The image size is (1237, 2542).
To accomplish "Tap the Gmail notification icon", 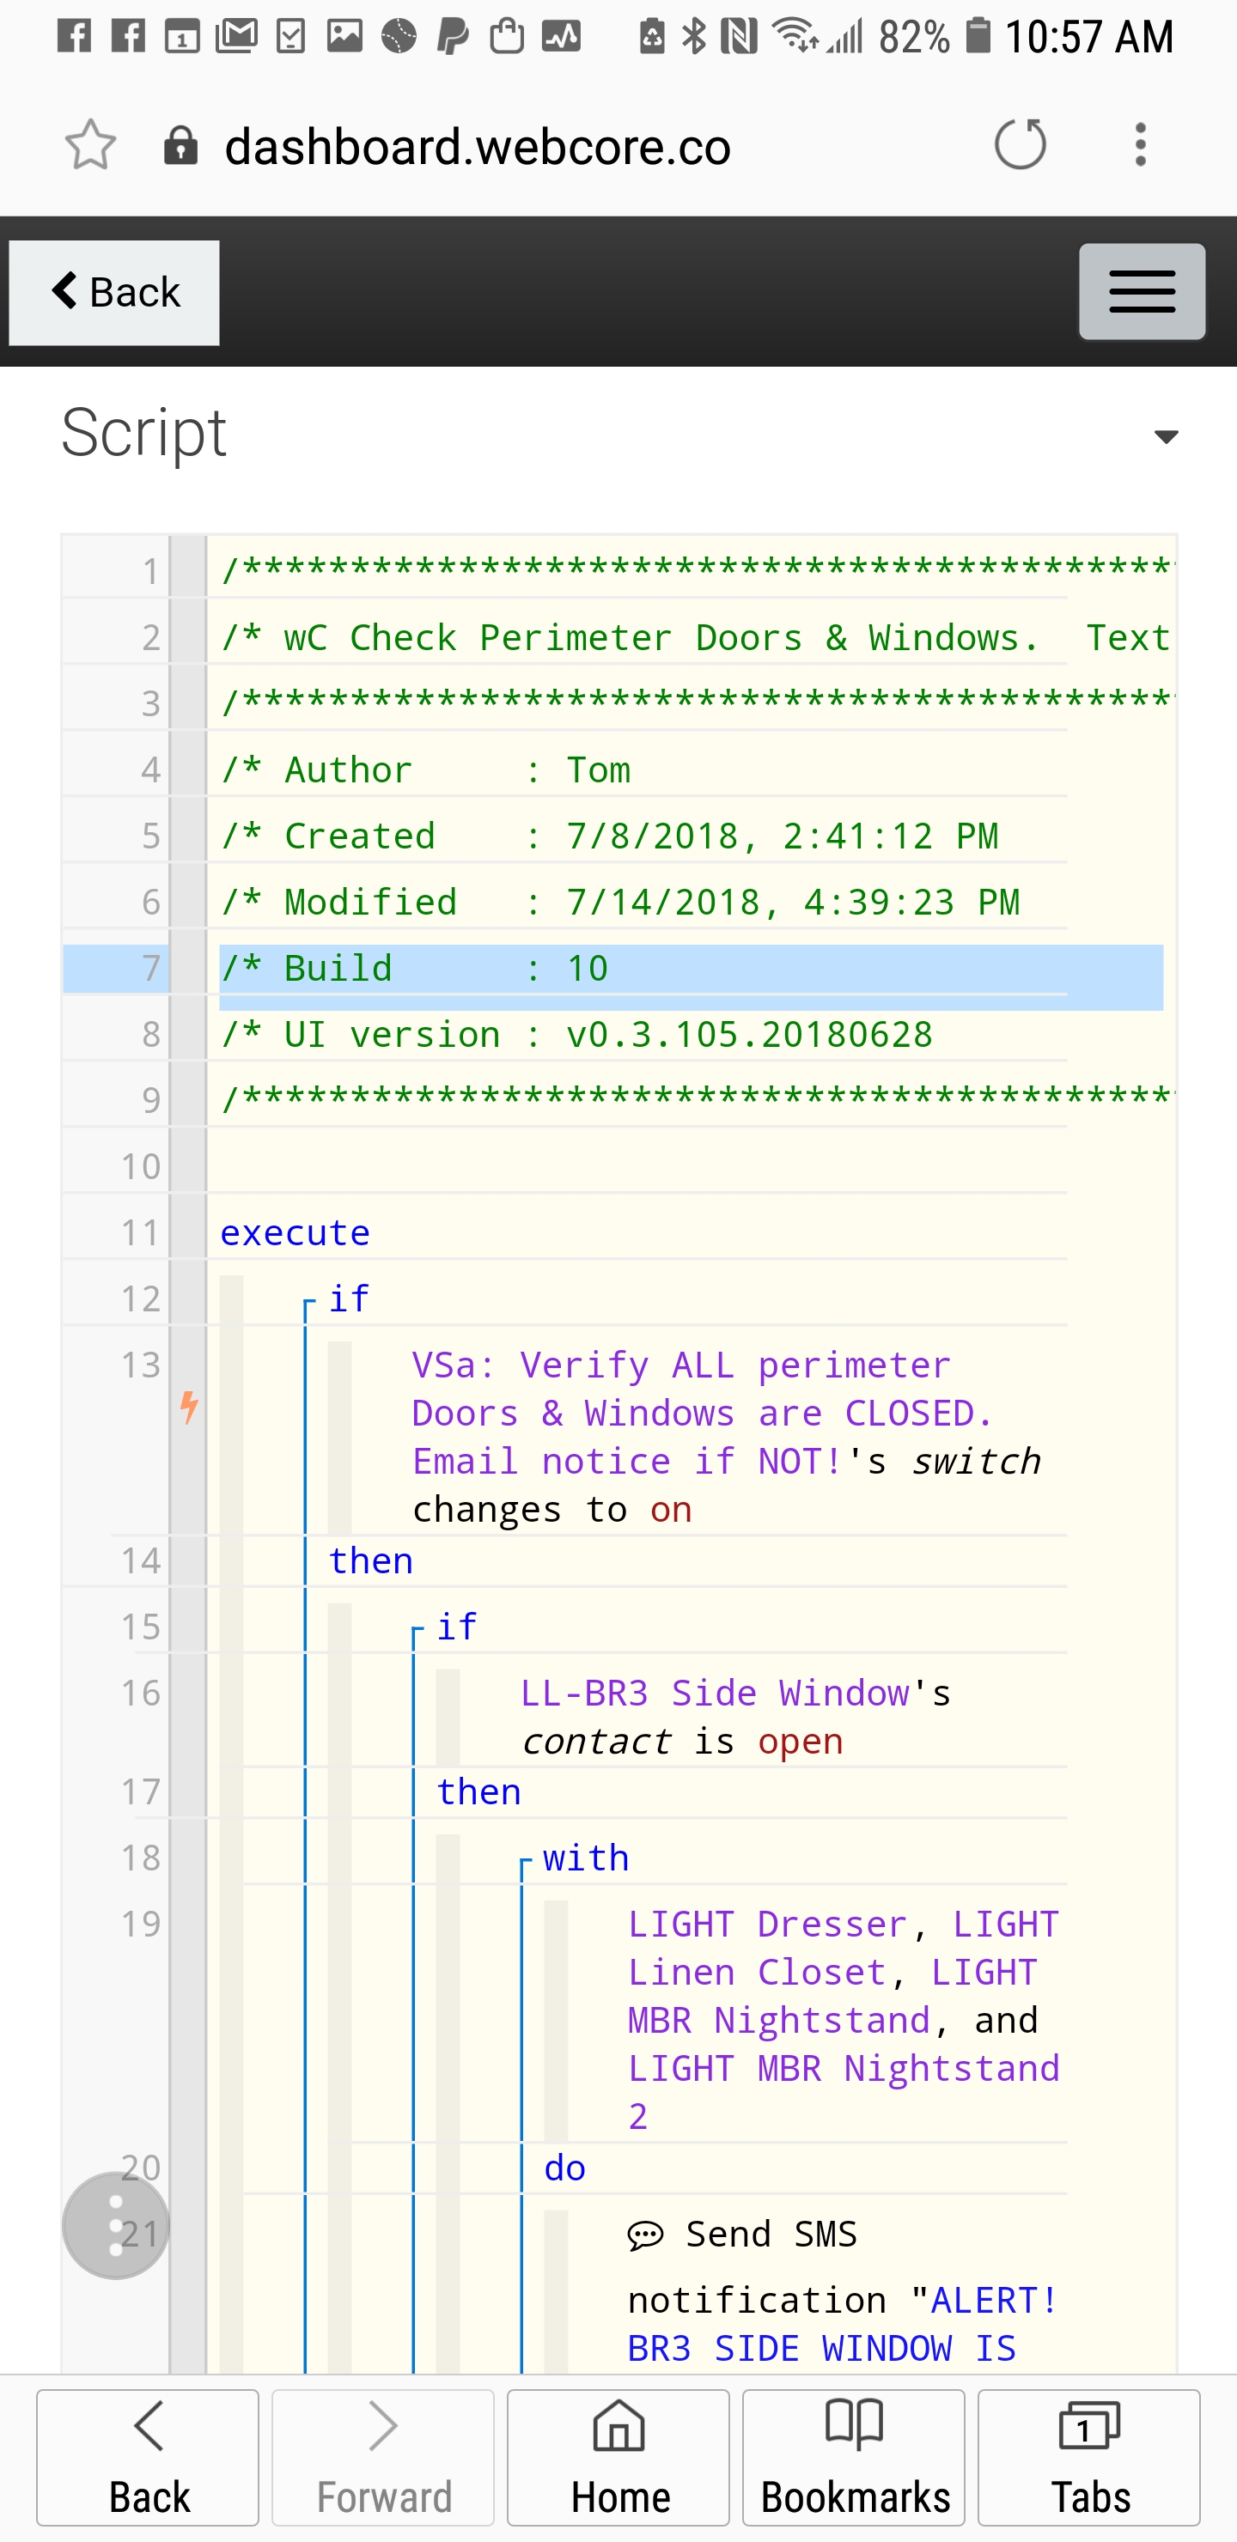I will pyautogui.click(x=236, y=37).
